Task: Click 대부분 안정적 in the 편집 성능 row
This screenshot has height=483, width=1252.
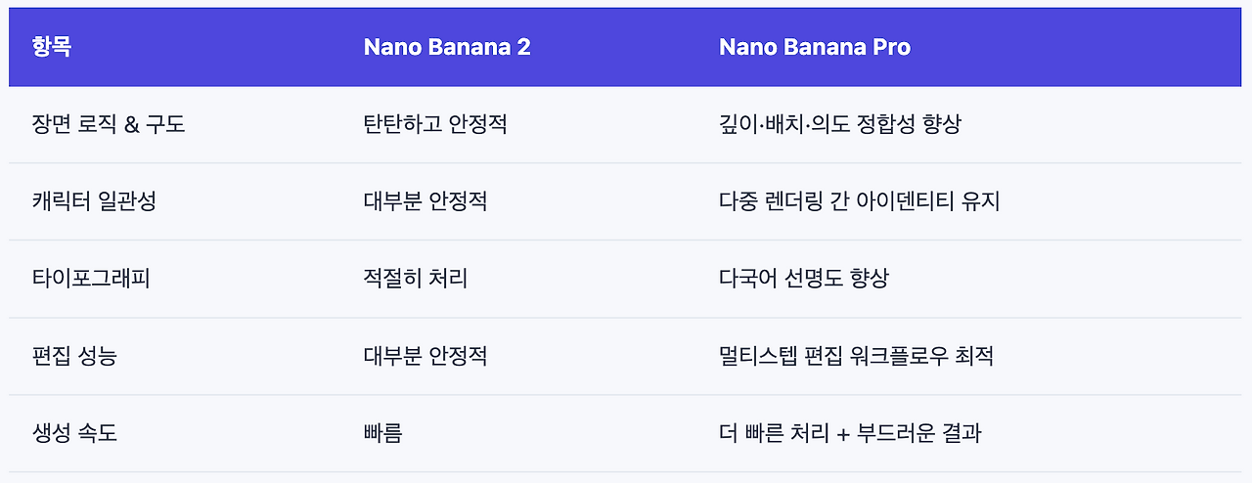Action: (425, 356)
